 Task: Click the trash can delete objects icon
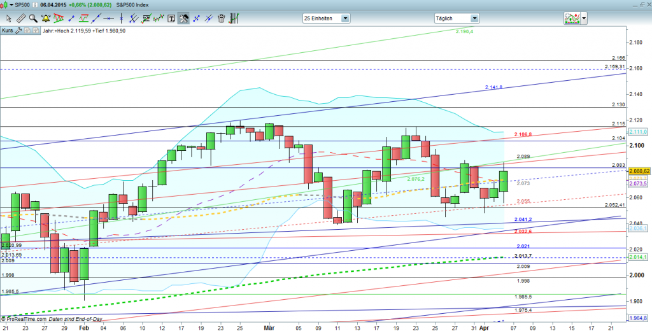221,18
